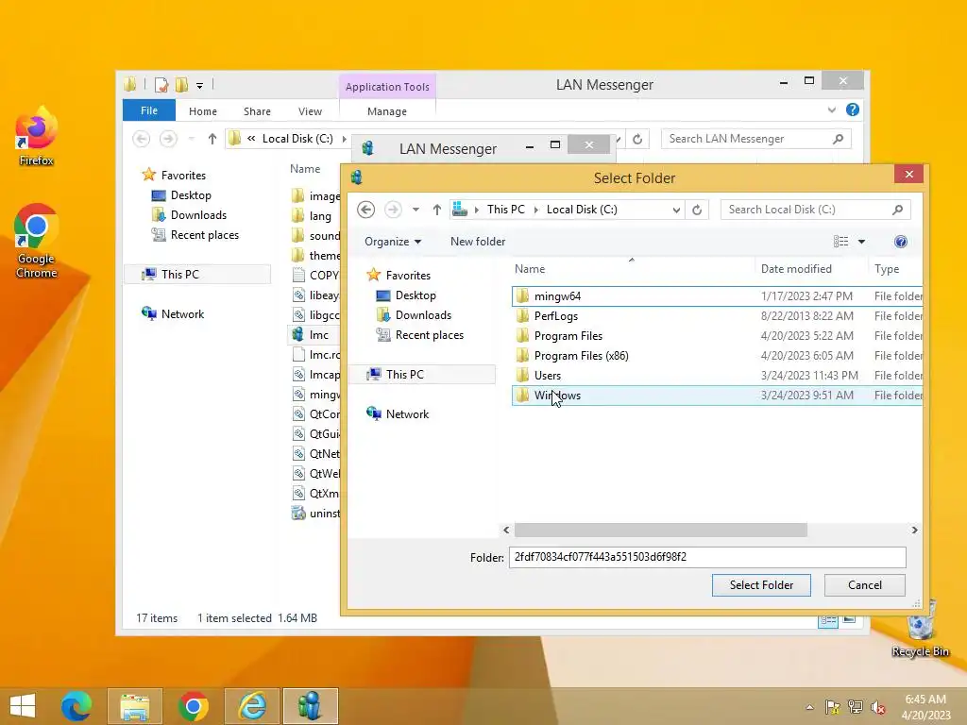This screenshot has width=967, height=725.
Task: Select the Program Files folder
Action: [718, 335]
